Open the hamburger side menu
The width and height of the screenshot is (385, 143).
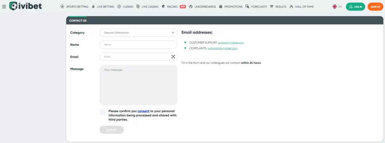pos(4,7)
